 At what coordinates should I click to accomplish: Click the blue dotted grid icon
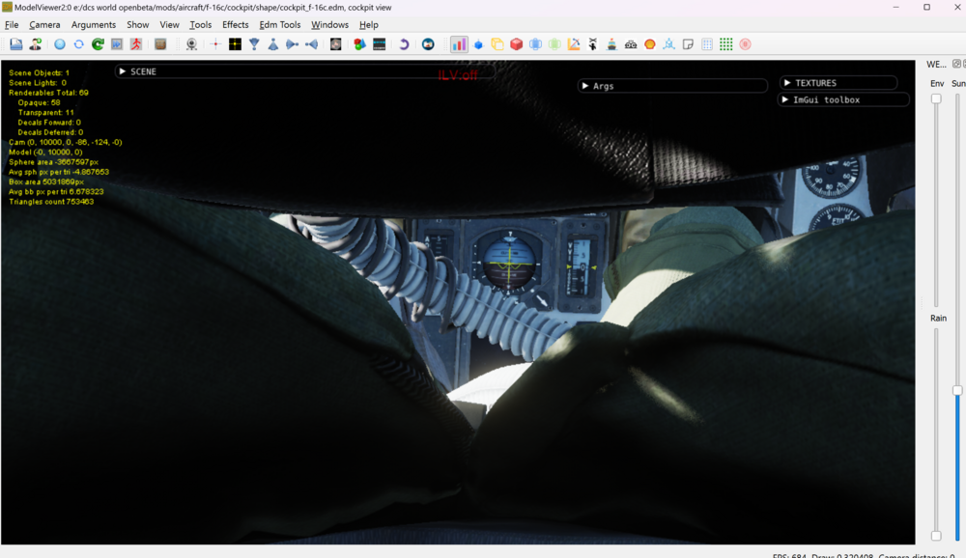707,44
